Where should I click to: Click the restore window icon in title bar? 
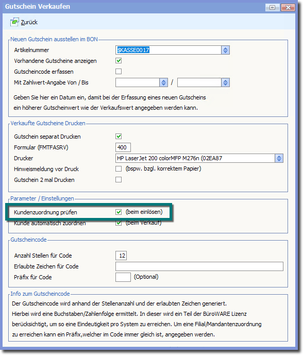tap(273, 8)
